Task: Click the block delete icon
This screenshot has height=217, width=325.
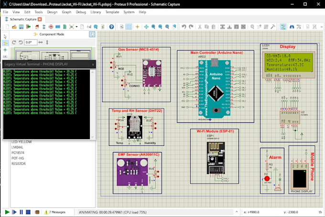Action: [243, 27]
